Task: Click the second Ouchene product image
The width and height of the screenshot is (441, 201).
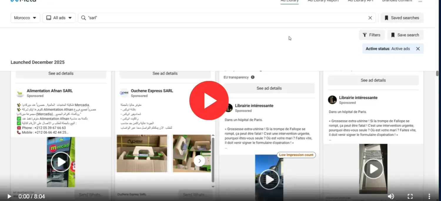Action: (192, 153)
